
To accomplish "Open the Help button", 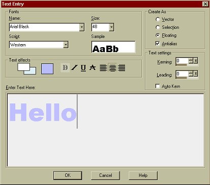I will [x=143, y=175].
